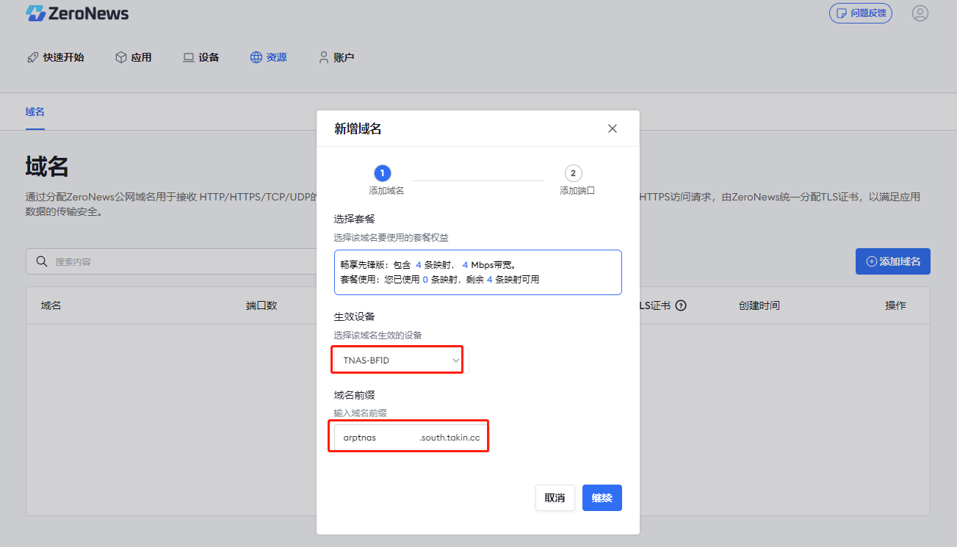Click the 继续 button

point(602,498)
